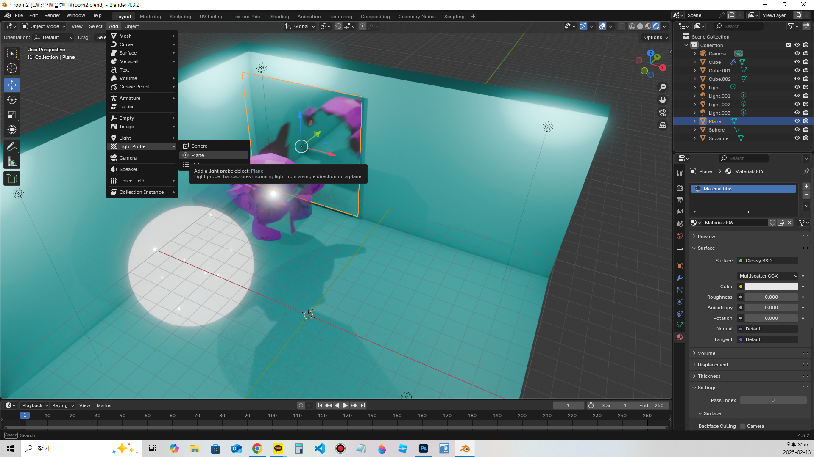Image resolution: width=814 pixels, height=457 pixels.
Task: Open the Render menu
Action: (52, 15)
